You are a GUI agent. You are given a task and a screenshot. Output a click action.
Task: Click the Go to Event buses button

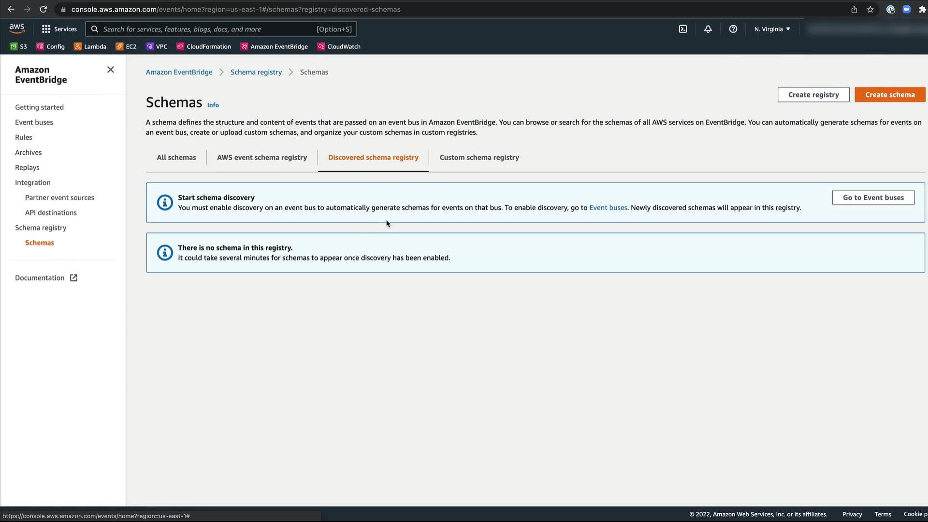[873, 197]
